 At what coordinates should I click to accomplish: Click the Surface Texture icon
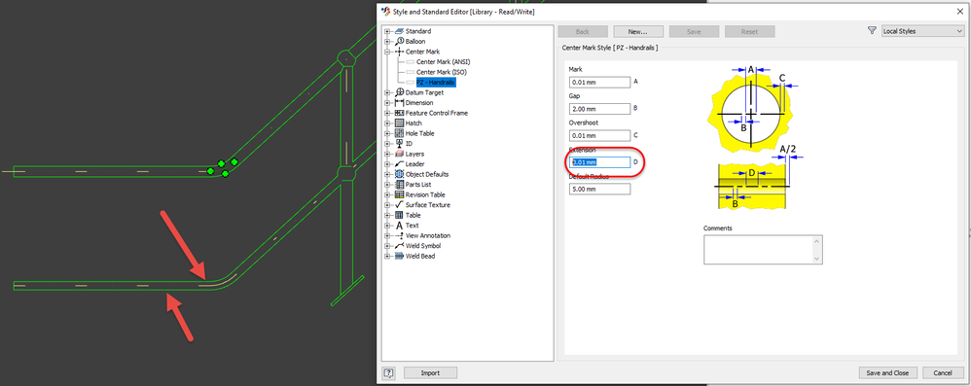tap(399, 205)
